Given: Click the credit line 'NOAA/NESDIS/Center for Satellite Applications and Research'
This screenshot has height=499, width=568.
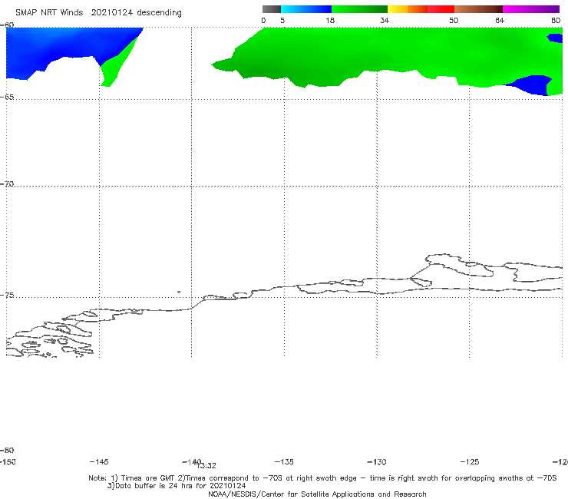Looking at the screenshot, I should [x=317, y=494].
